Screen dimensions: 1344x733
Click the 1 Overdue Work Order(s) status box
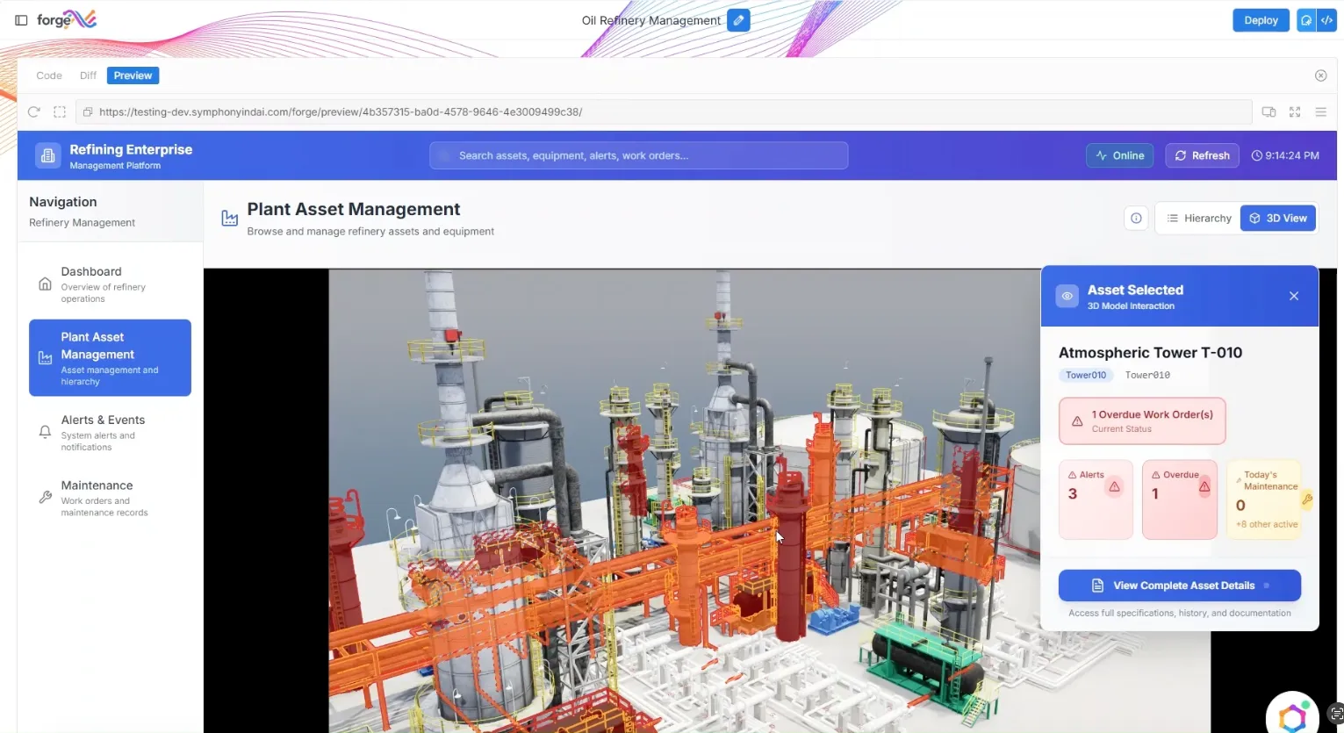1142,421
